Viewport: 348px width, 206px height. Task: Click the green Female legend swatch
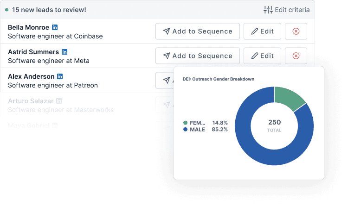(186, 123)
